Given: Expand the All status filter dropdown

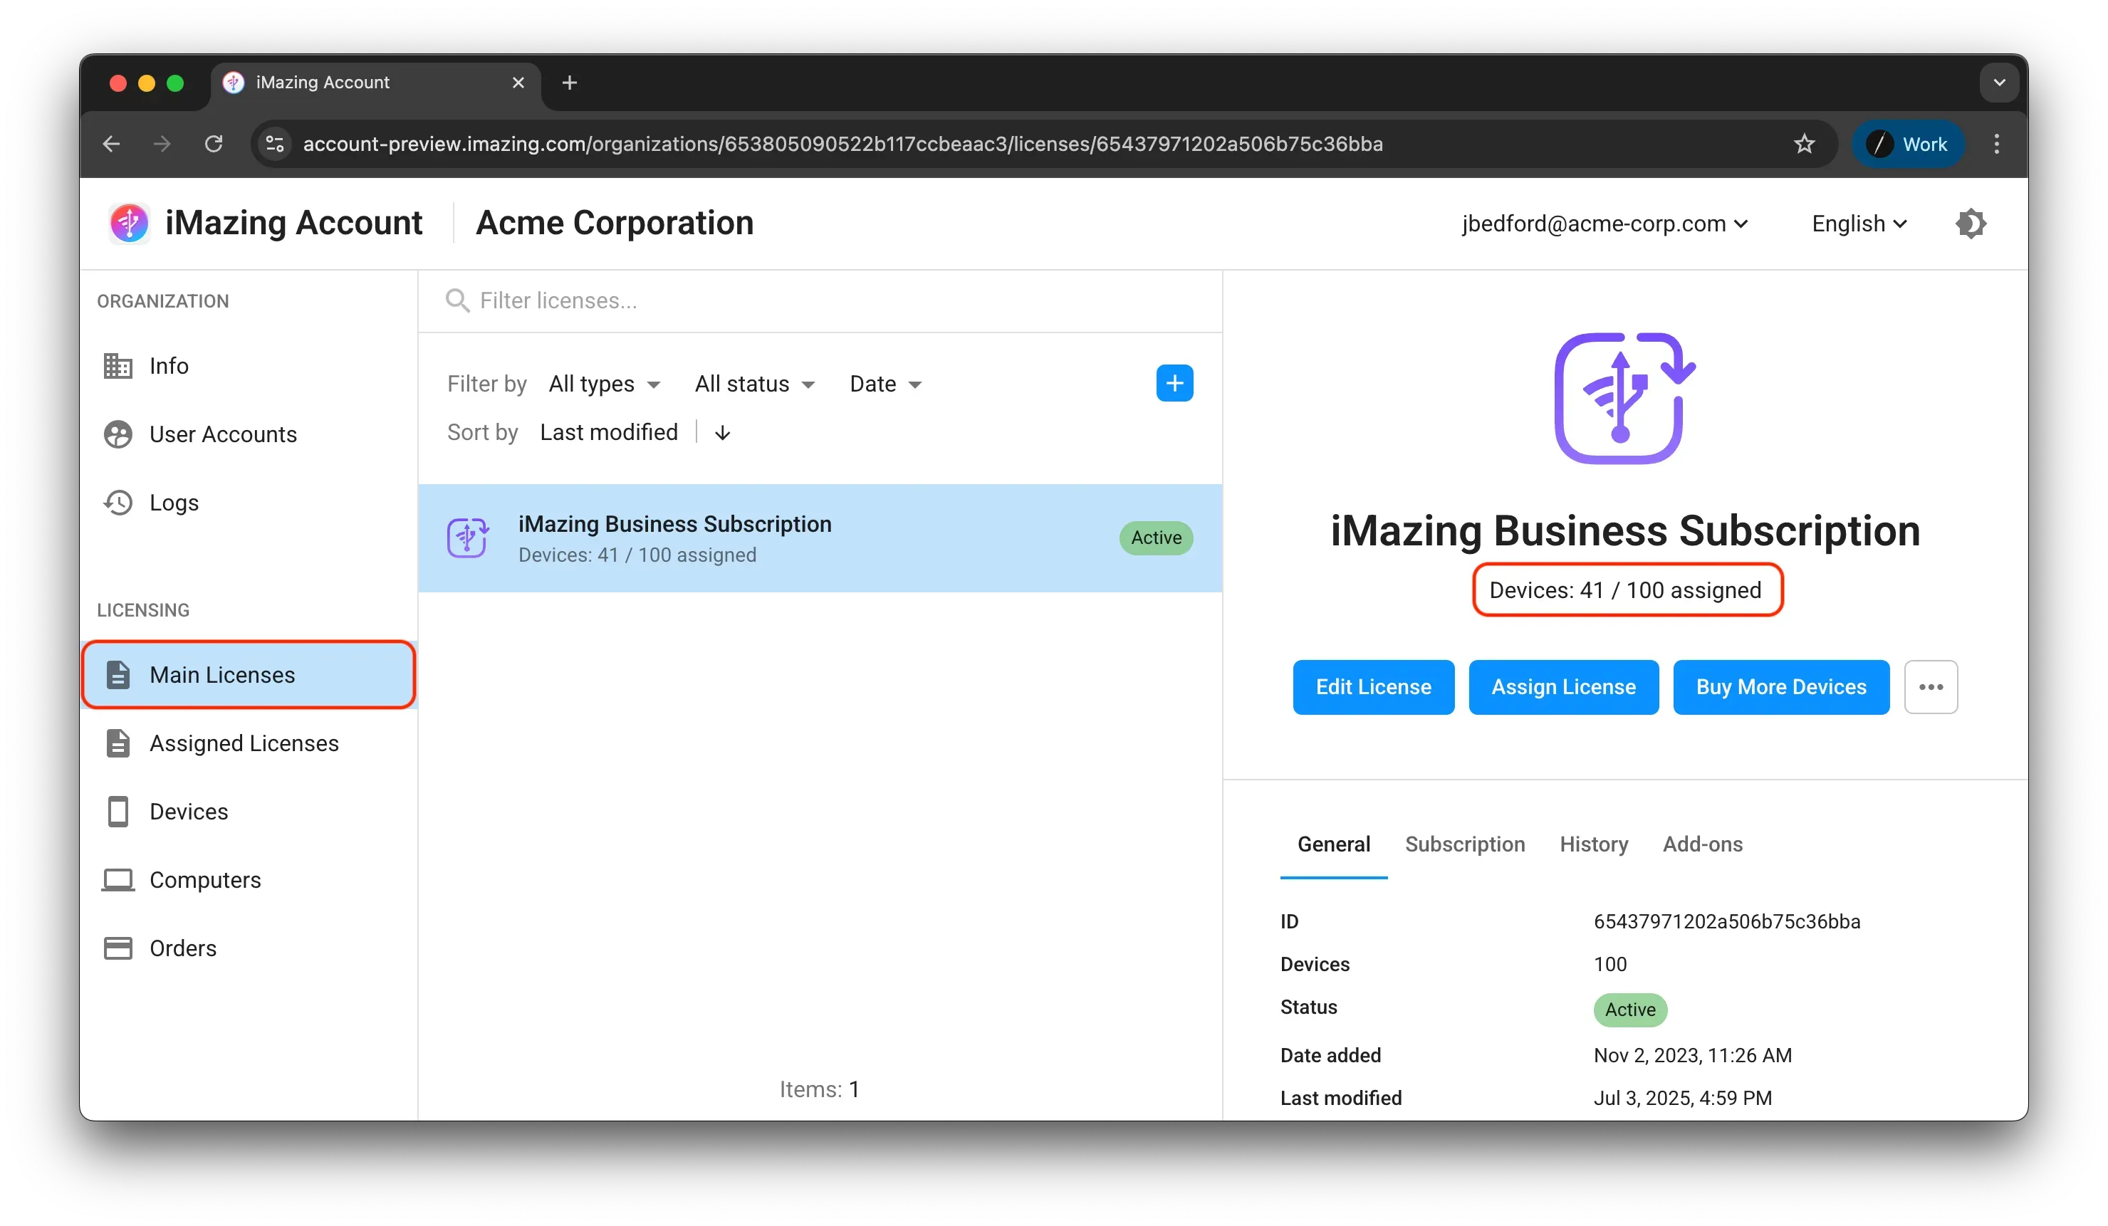Looking at the screenshot, I should point(753,384).
